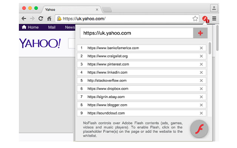Select https://www.bankofamerica.com entry

click(141, 48)
